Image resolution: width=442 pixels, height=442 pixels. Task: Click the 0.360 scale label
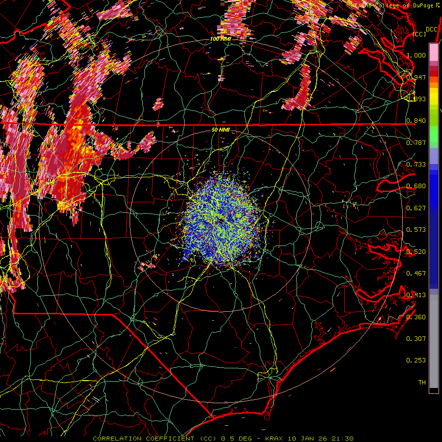click(416, 317)
